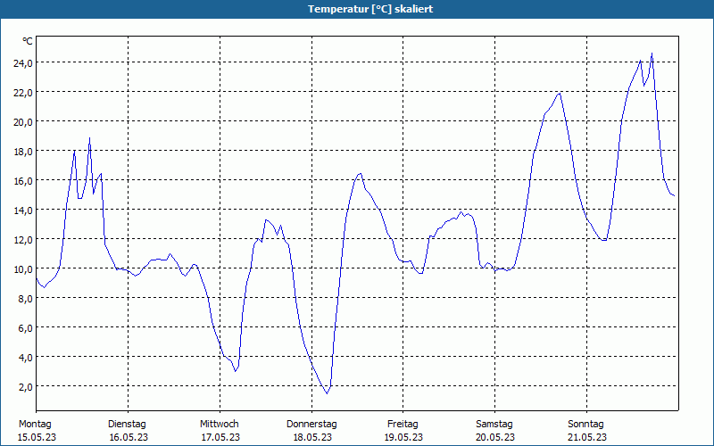Click the Freitag 19.05.23 axis label
The image size is (714, 446).
click(403, 431)
